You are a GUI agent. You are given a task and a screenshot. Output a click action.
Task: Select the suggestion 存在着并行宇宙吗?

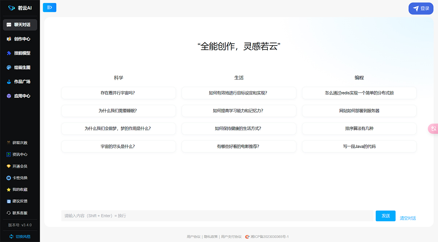119,93
